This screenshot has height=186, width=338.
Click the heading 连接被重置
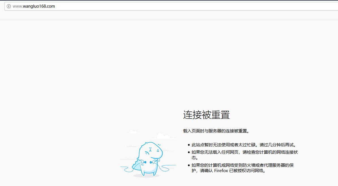(x=206, y=115)
